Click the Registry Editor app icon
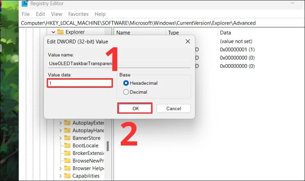 [x=25, y=4]
